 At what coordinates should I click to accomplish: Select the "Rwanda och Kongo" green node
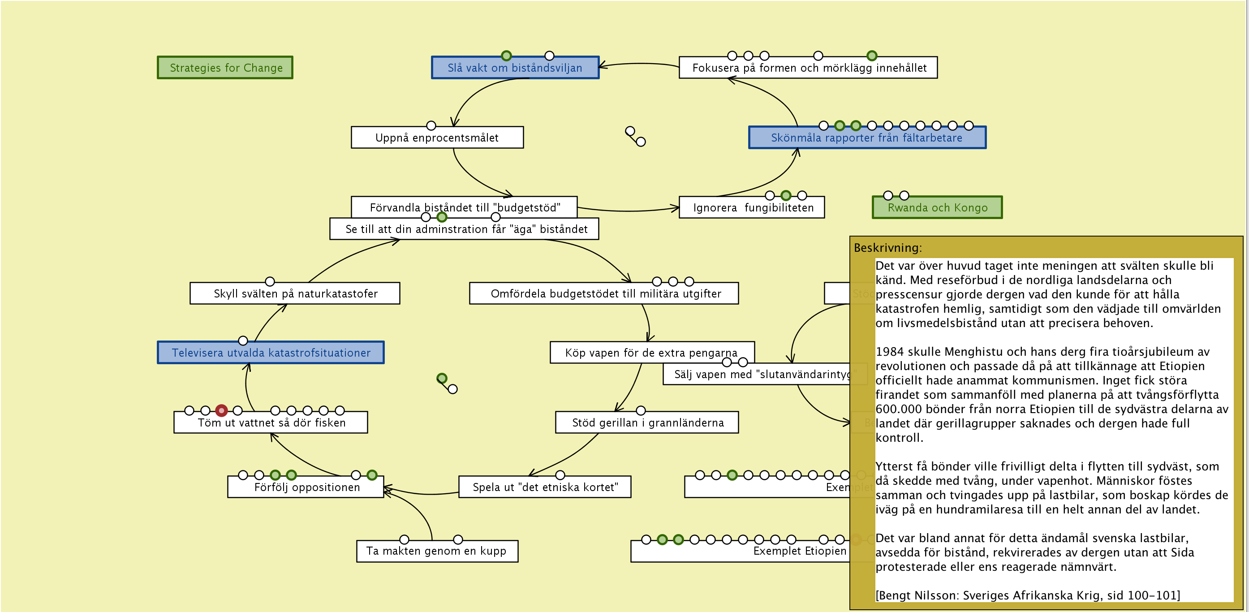pyautogui.click(x=937, y=207)
